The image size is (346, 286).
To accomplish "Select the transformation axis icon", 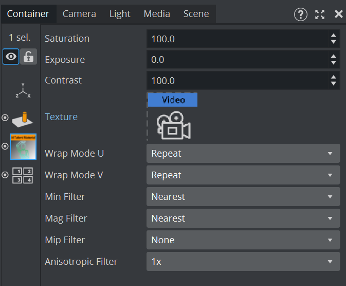I will tap(23, 91).
